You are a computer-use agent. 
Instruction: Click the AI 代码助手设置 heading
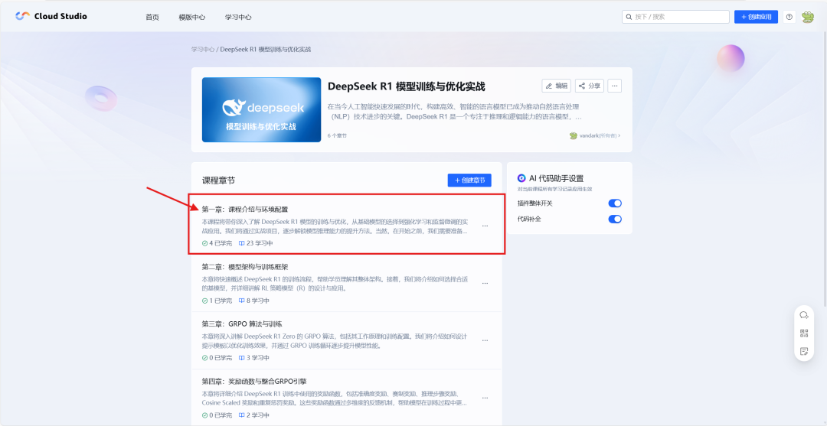tap(557, 178)
